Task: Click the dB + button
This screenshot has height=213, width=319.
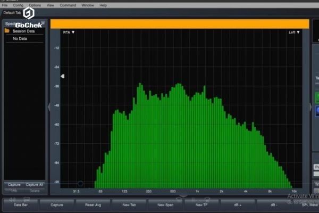Action: coord(238,205)
